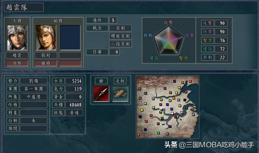
Task: Click the pentagon stats radar chart
Action: pos(169,41)
